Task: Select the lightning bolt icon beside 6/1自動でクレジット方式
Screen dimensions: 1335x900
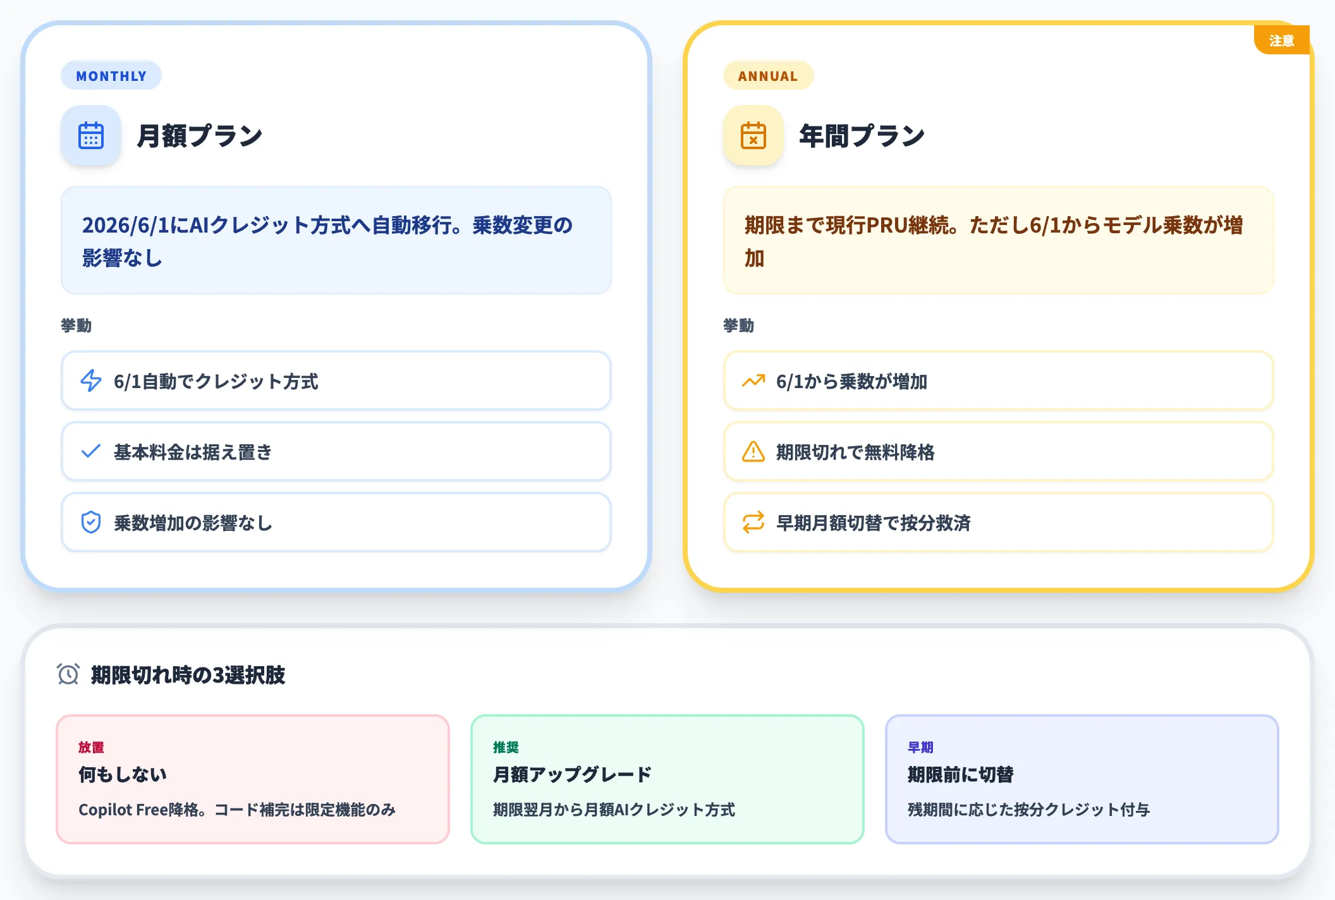Action: (91, 381)
